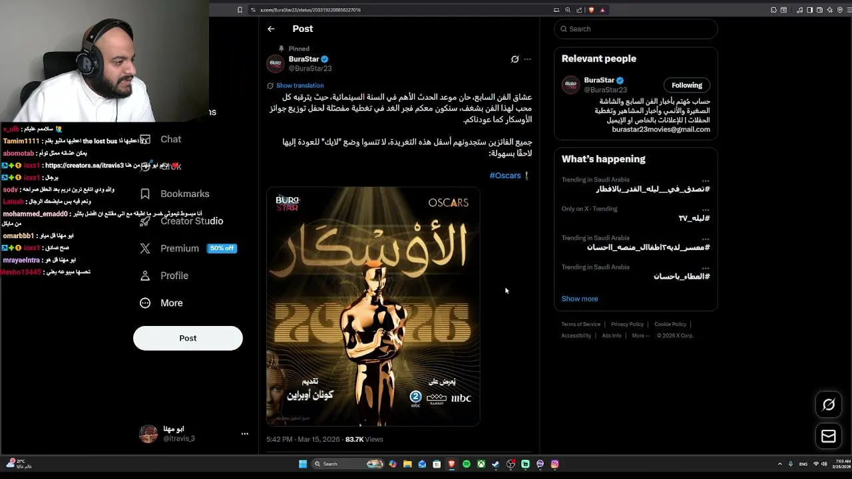
Task: Click the Terms of Service footer link
Action: click(x=581, y=325)
